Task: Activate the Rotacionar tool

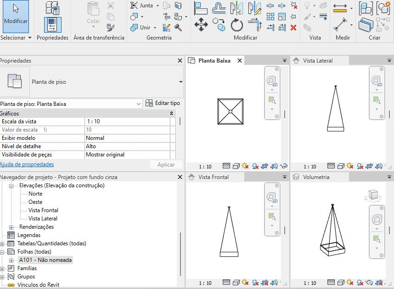Action: 236,25
